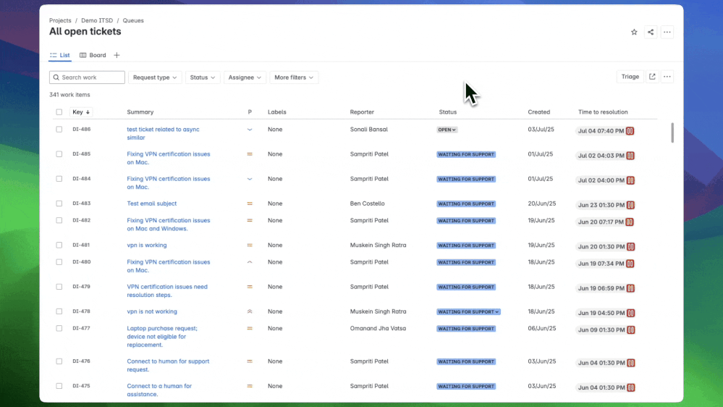This screenshot has width=723, height=407.
Task: Click the SLA pause icon for DI-485
Action: (x=630, y=156)
